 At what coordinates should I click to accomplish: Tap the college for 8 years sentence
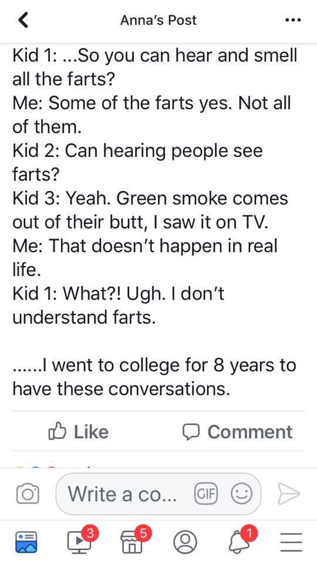tap(154, 377)
